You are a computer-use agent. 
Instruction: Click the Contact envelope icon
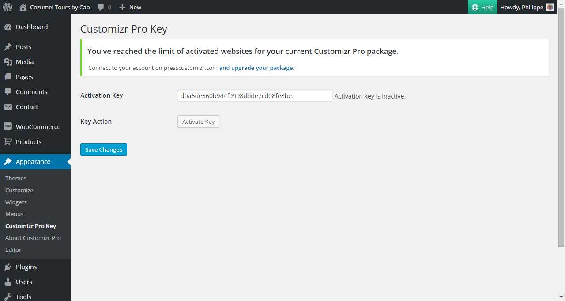(8, 107)
